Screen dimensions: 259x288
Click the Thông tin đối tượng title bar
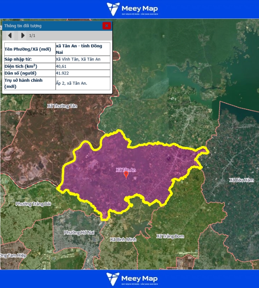point(51,26)
